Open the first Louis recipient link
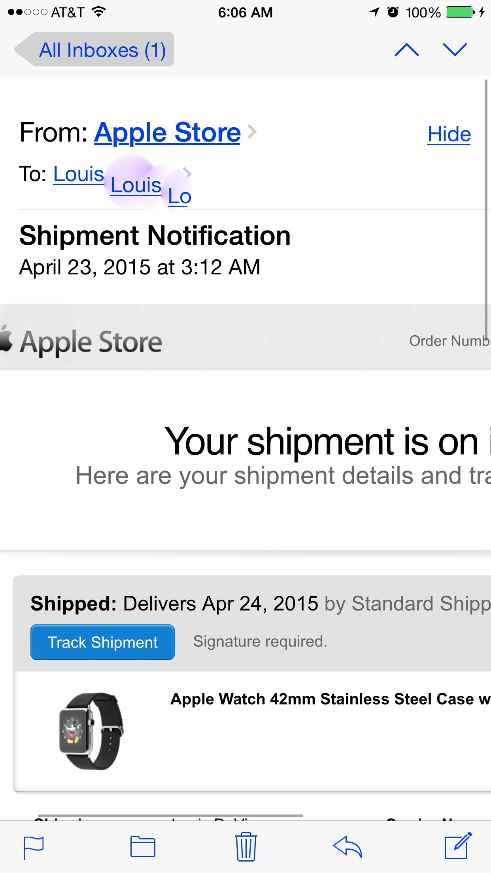 [79, 174]
